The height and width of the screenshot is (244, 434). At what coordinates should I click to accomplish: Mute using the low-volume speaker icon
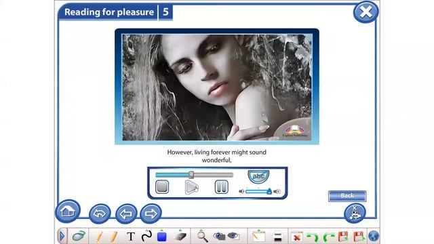coord(241,191)
